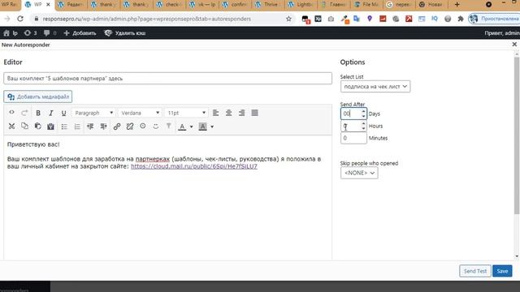Open the text color dropdown arrow
520x292 pixels.
191,127
